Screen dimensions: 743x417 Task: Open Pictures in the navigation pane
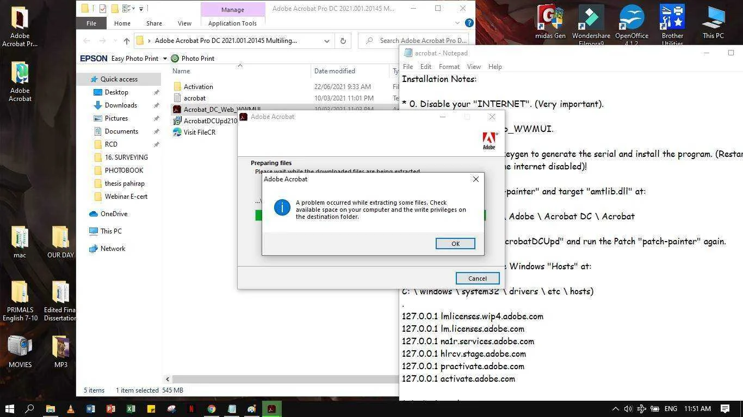click(x=116, y=118)
